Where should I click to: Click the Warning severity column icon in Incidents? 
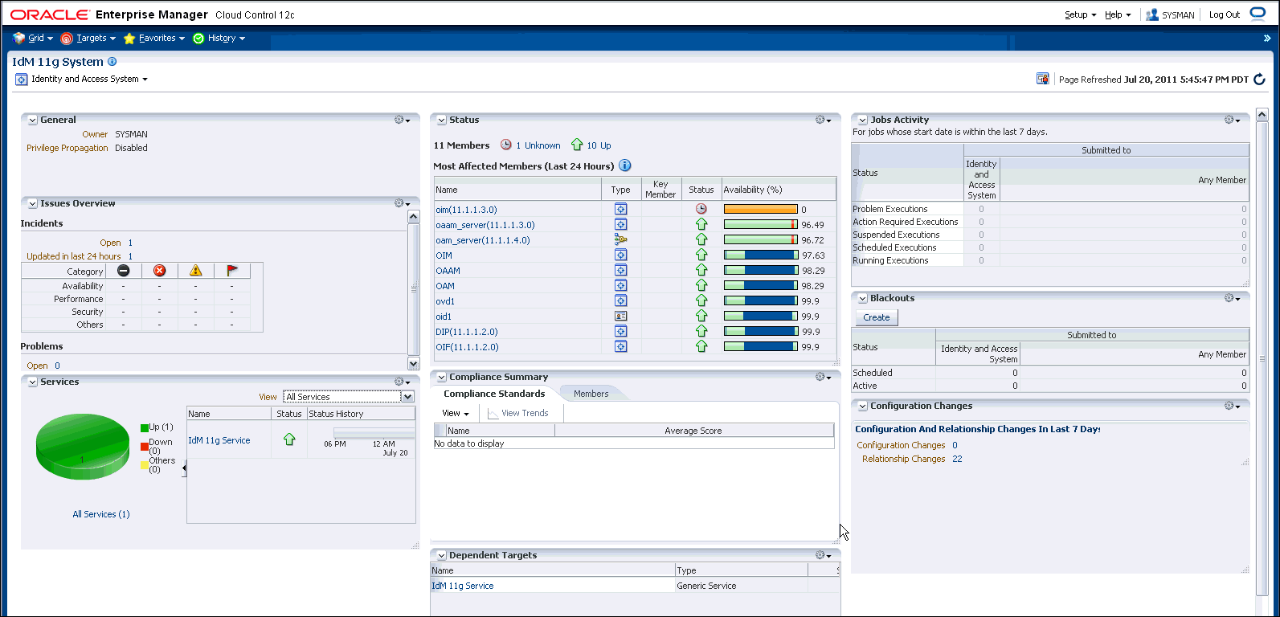(195, 271)
